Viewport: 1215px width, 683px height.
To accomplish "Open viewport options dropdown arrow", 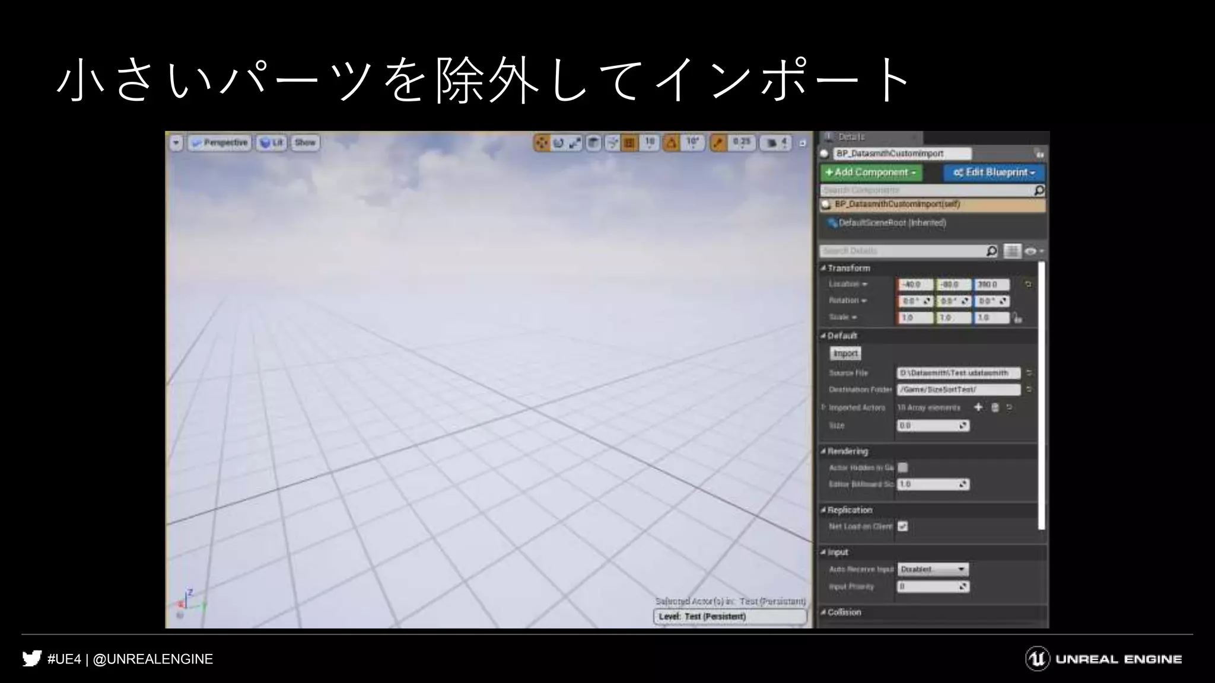I will [x=176, y=143].
